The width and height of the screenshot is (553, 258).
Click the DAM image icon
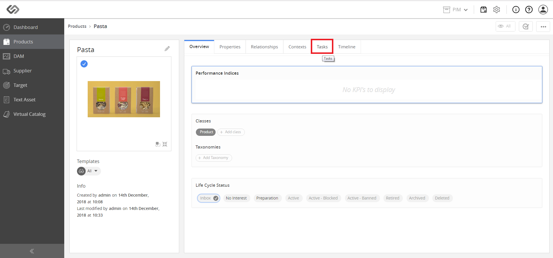click(x=6, y=56)
